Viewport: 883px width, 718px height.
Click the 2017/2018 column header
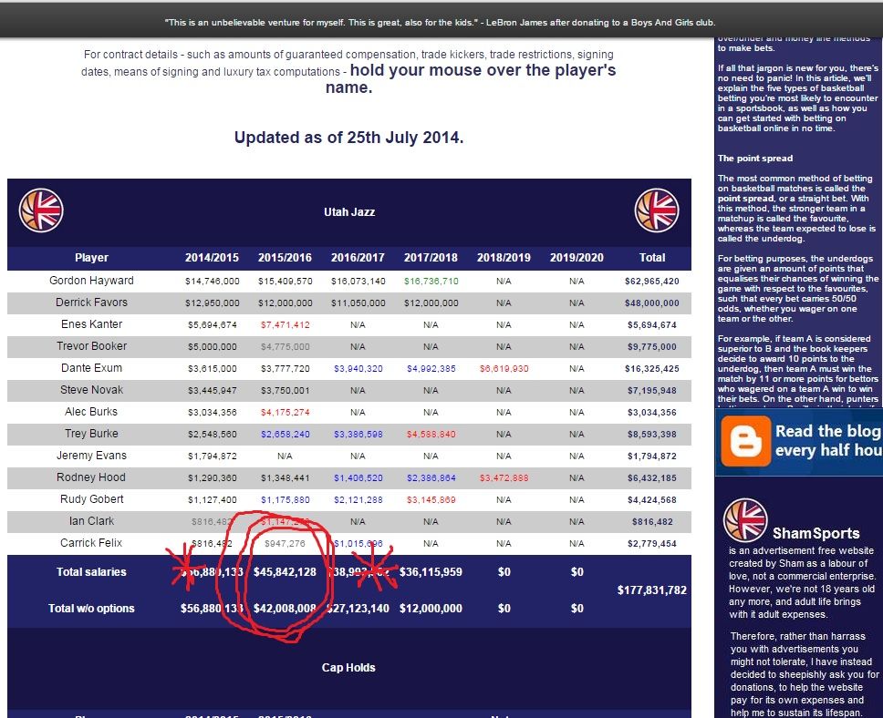[x=431, y=258]
